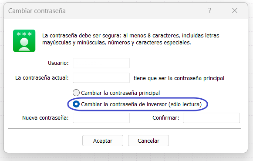Click the Confirmar: label
This screenshot has height=161, width=253.
[166, 118]
